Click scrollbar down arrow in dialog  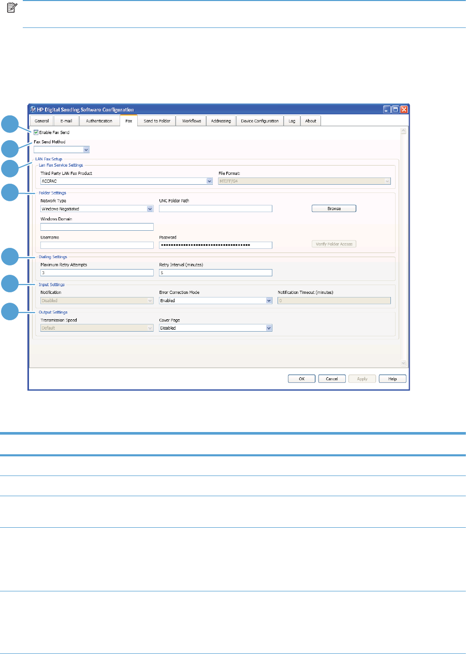pyautogui.click(x=404, y=363)
